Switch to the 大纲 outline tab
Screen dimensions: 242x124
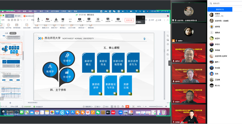[x=6, y=33]
